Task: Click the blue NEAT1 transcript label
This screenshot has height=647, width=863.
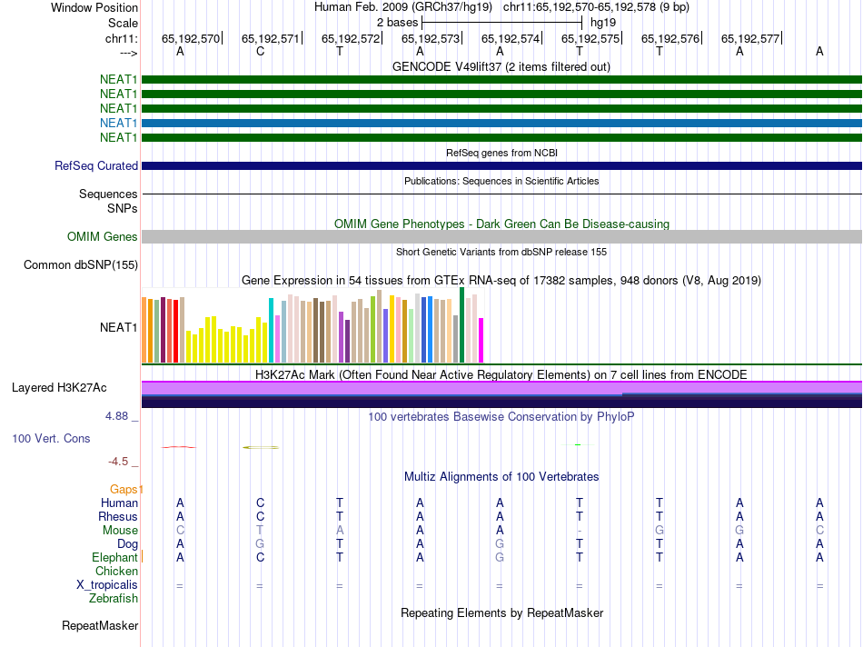Action: click(x=118, y=123)
